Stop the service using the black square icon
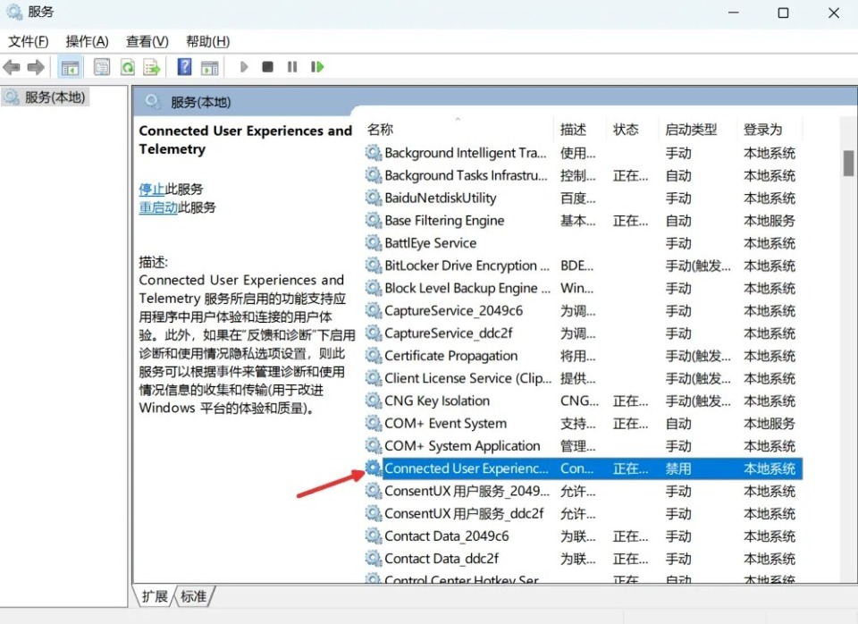The height and width of the screenshot is (624, 858). click(267, 66)
